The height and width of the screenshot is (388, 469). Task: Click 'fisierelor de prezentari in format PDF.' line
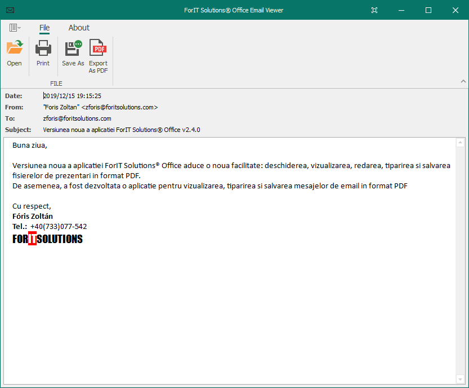tap(76, 175)
